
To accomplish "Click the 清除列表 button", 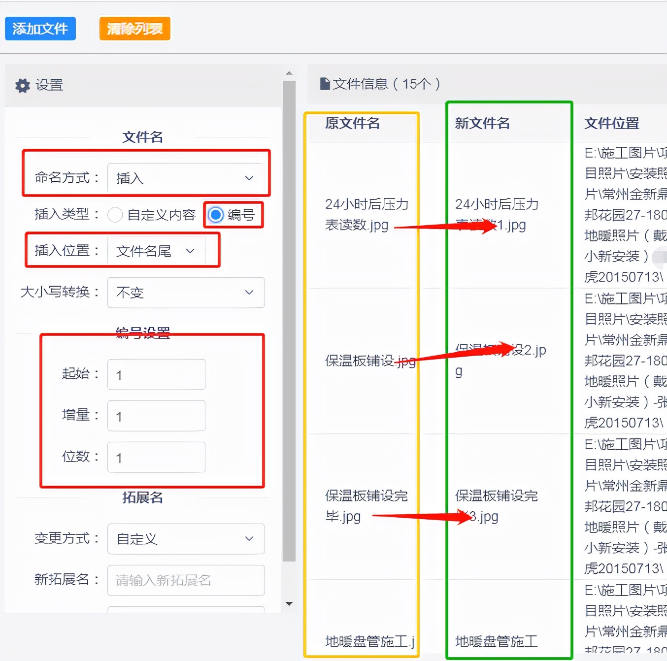I will [x=134, y=29].
